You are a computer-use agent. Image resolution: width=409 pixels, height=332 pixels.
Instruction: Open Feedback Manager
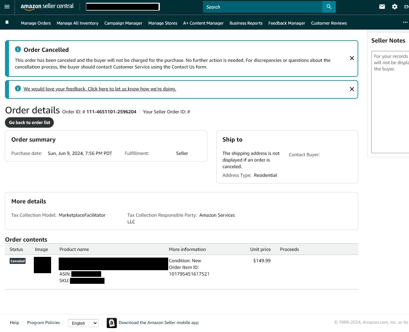287,23
